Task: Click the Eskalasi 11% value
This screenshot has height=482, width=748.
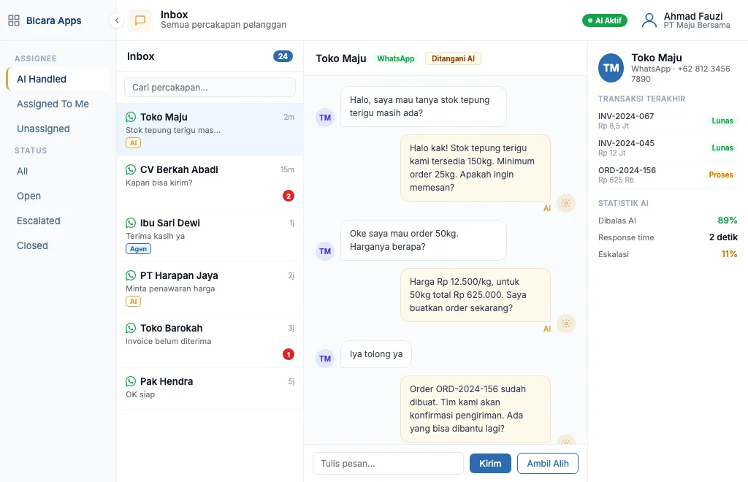Action: click(729, 254)
